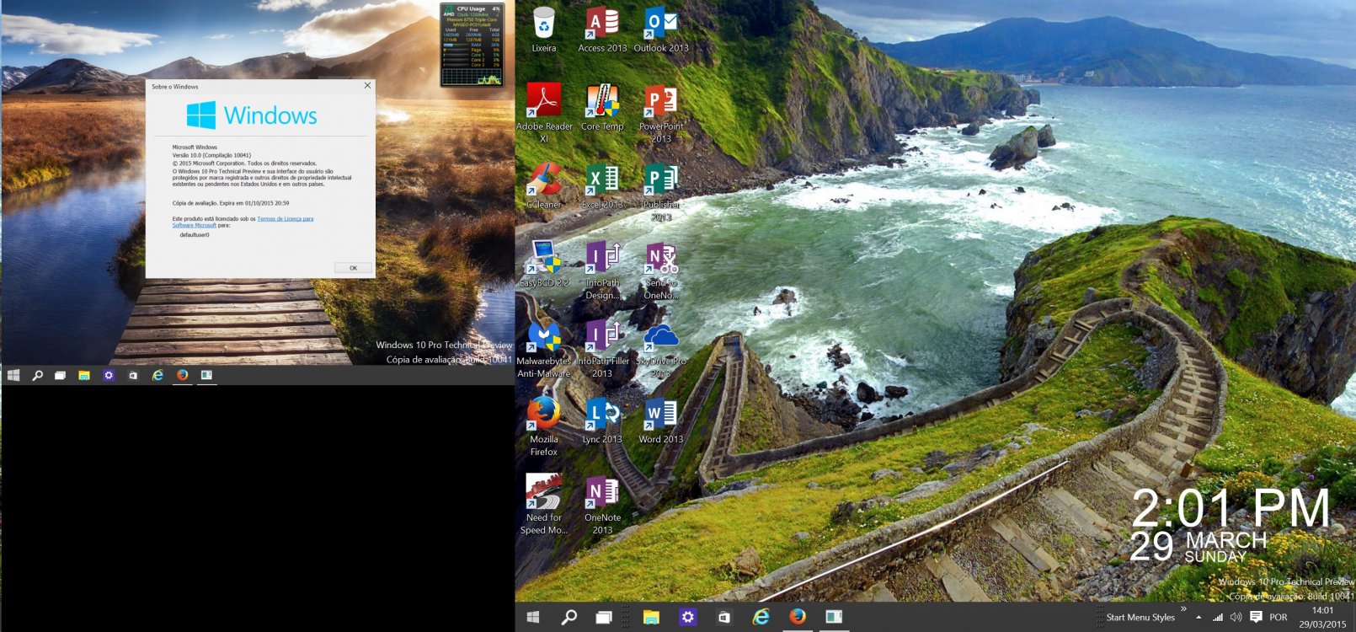The width and height of the screenshot is (1356, 632).
Task: Open the Access 2013 desktop shortcut
Action: (x=602, y=31)
